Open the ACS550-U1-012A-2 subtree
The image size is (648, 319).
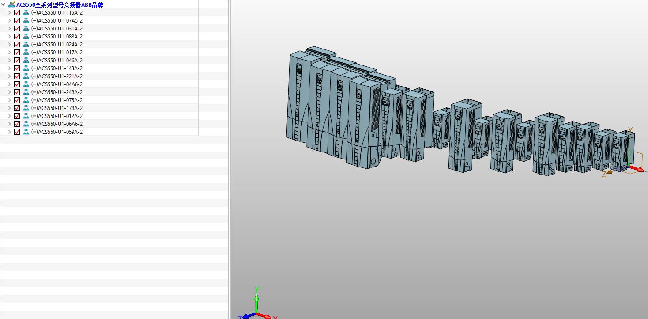[x=9, y=116]
